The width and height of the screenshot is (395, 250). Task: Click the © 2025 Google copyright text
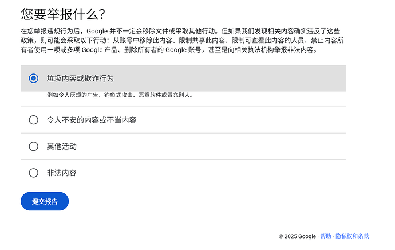pos(297,236)
